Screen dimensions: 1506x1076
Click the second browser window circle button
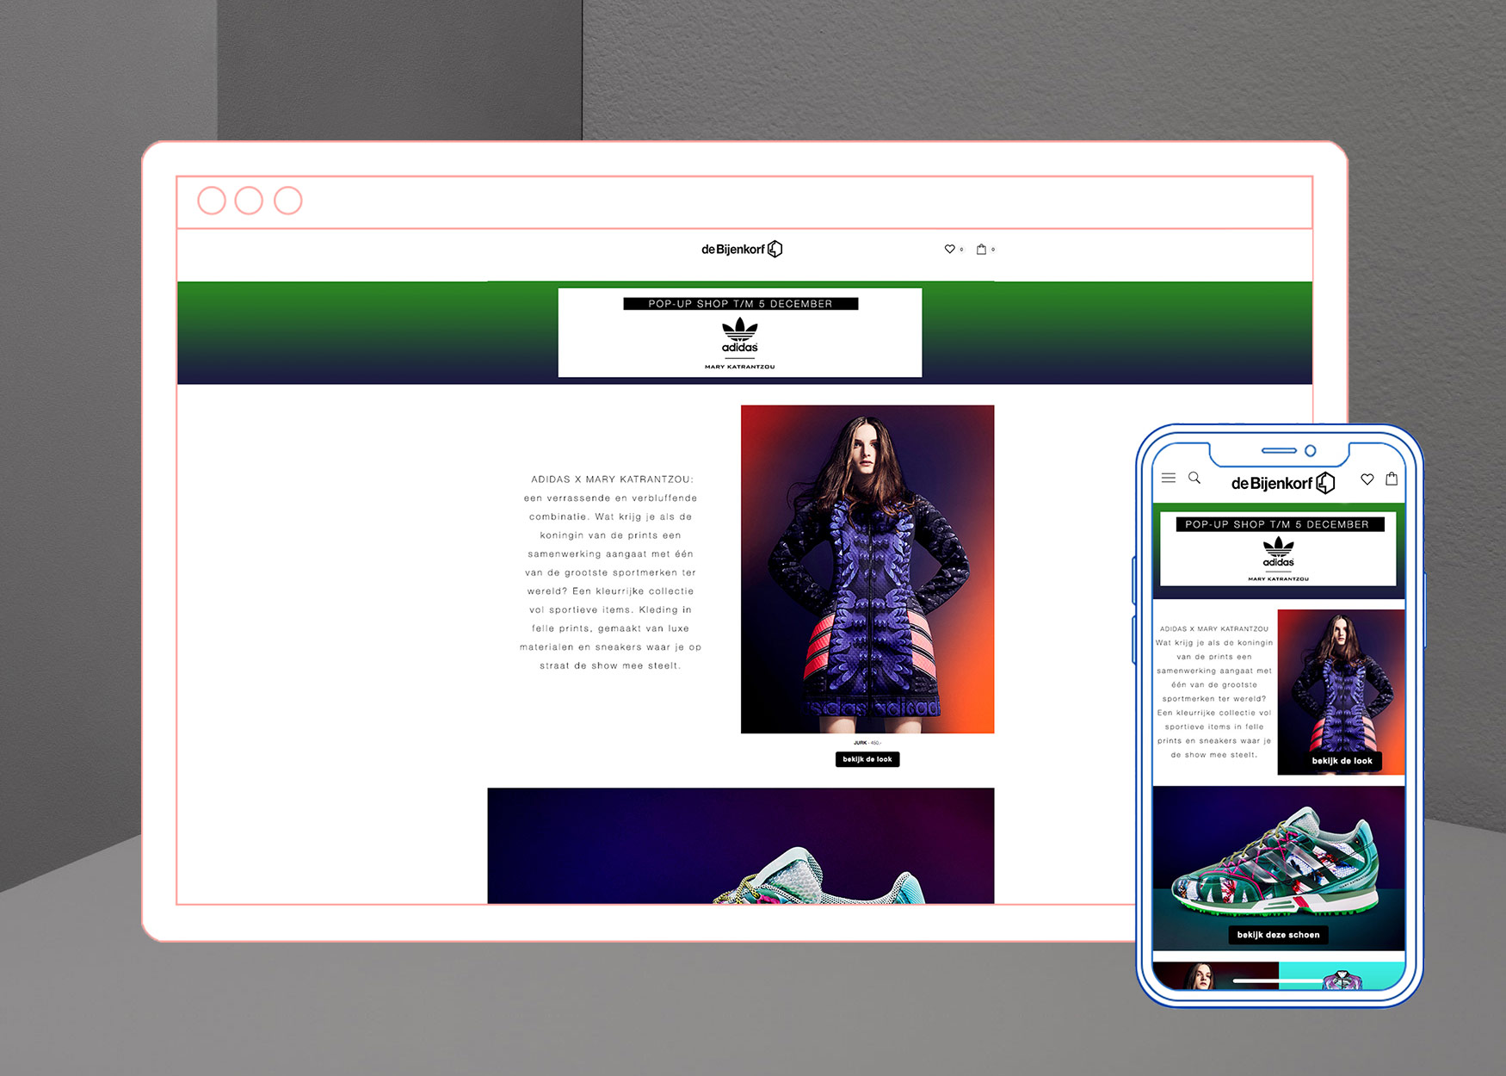point(249,201)
